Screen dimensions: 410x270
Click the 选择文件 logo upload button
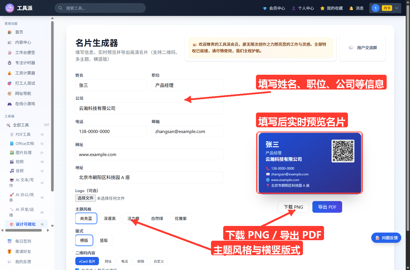click(x=85, y=198)
